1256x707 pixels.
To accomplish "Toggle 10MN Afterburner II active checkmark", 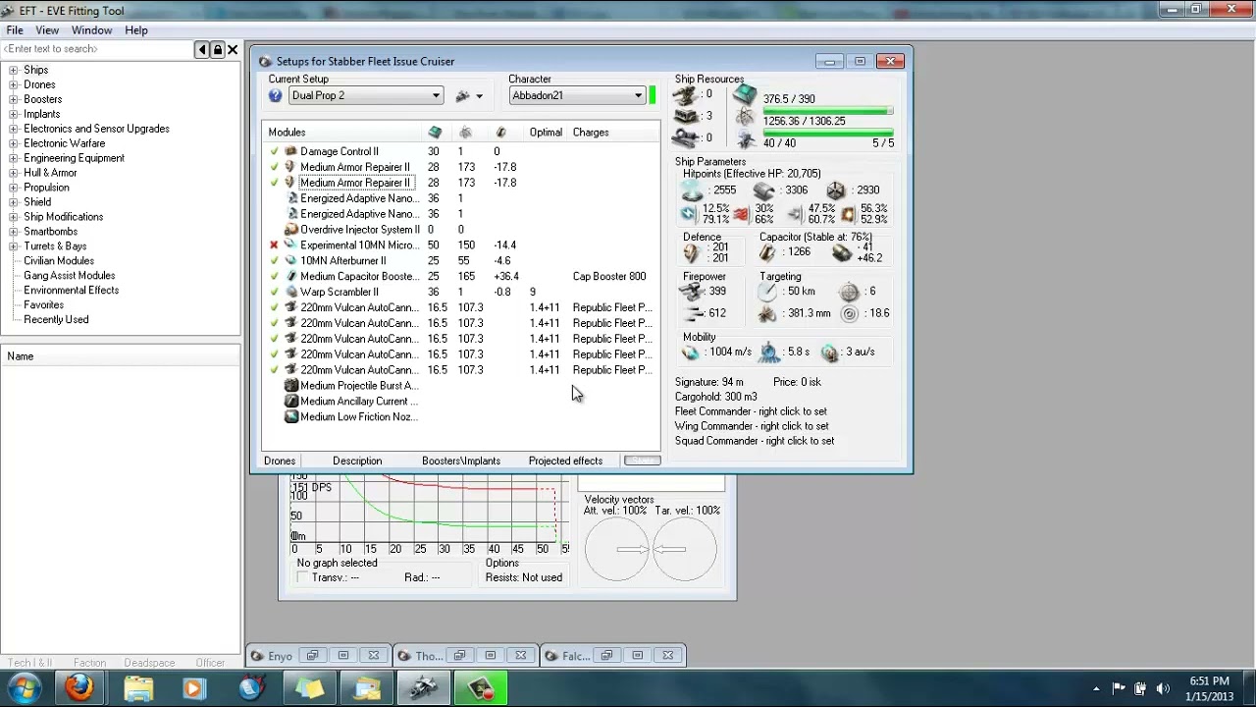I will tap(274, 260).
